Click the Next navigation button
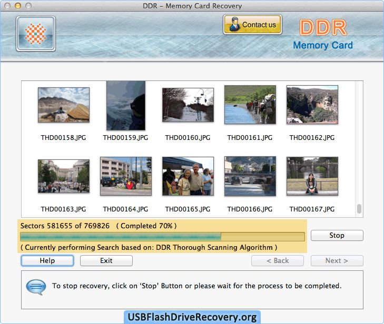 pyautogui.click(x=337, y=261)
